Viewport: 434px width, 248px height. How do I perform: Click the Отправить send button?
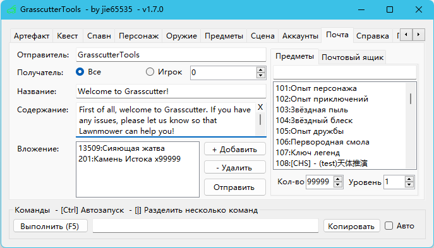235,187
